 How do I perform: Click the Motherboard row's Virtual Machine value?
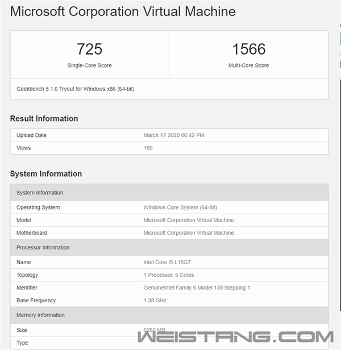pyautogui.click(x=189, y=233)
